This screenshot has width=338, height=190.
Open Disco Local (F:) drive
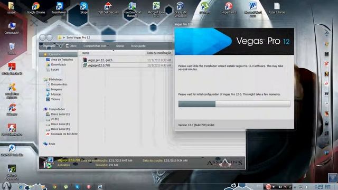pyautogui.click(x=60, y=129)
